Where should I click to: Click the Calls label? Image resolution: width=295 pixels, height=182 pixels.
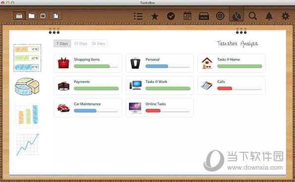tap(221, 82)
